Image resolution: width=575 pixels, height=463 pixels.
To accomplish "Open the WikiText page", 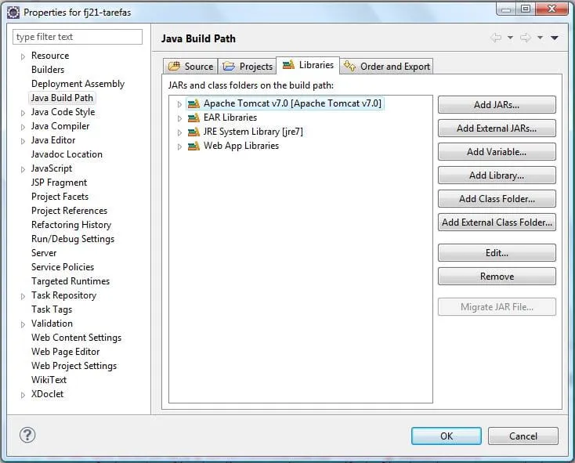I will click(x=49, y=380).
